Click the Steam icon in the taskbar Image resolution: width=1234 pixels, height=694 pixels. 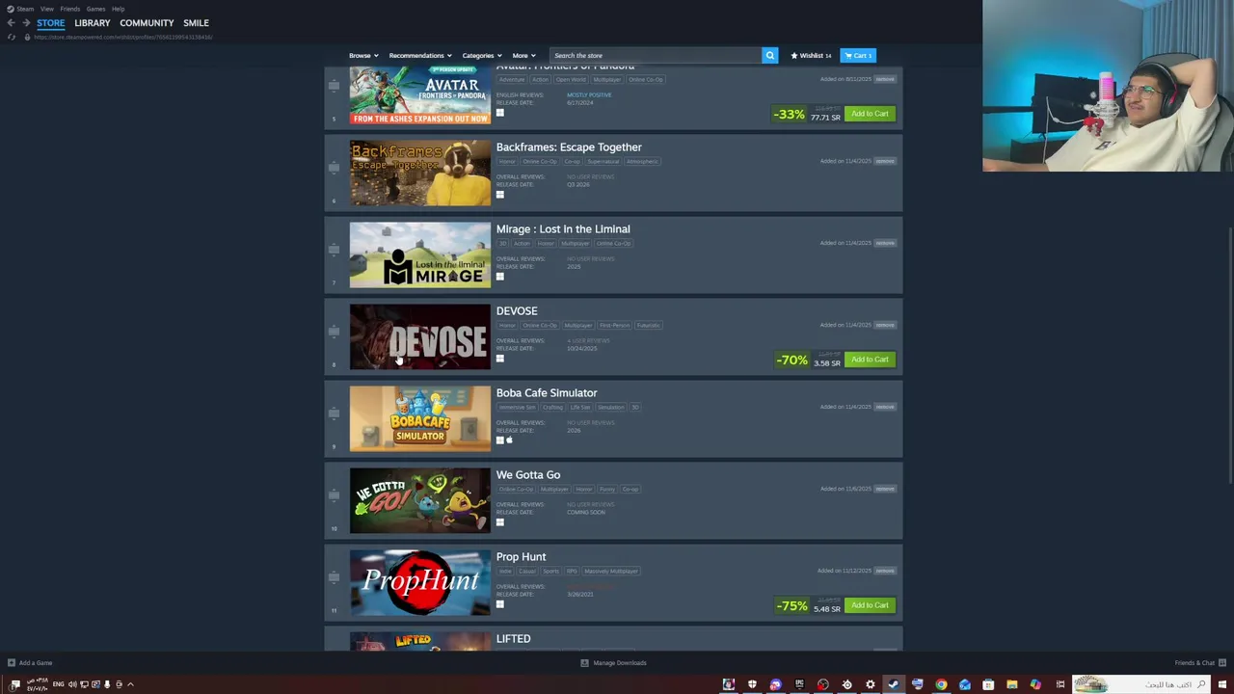(x=894, y=684)
